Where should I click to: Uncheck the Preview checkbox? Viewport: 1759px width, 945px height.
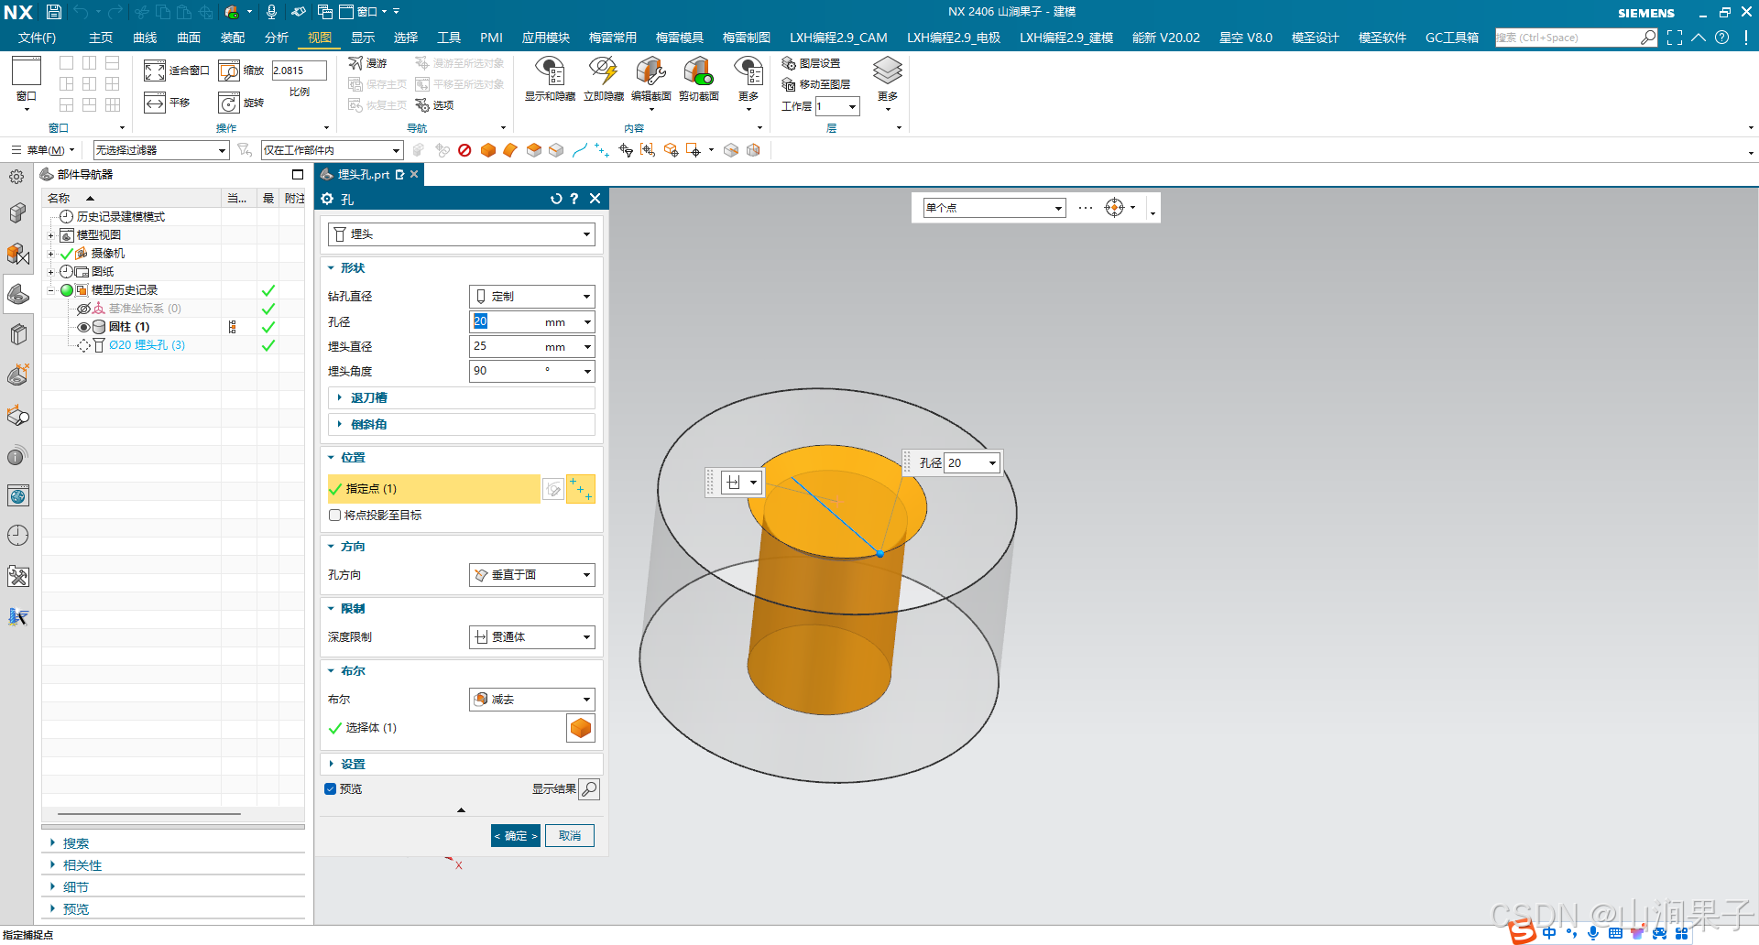pyautogui.click(x=330, y=788)
